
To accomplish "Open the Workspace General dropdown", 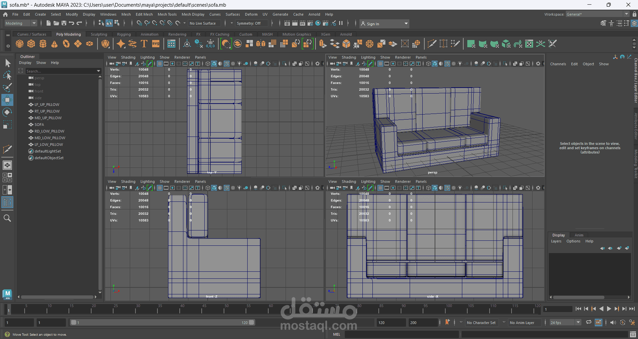I will pos(598,14).
